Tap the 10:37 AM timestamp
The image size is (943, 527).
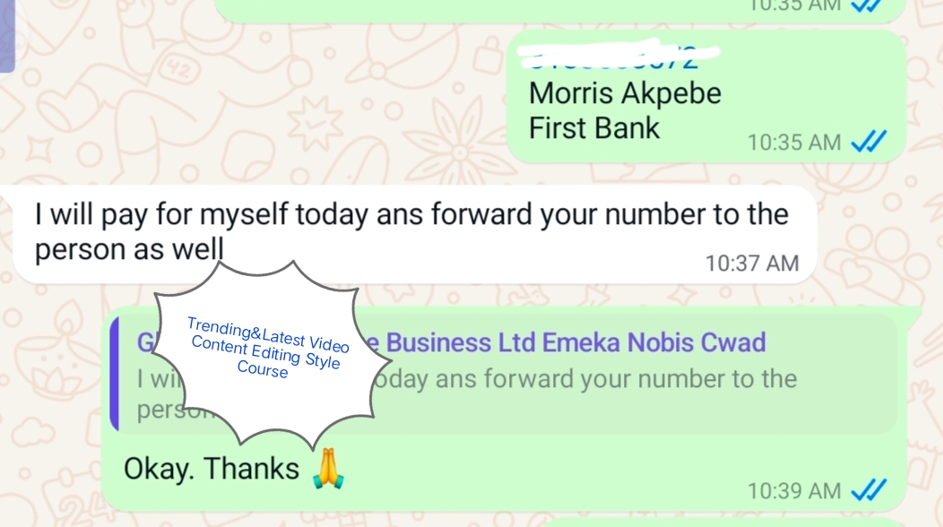point(752,263)
